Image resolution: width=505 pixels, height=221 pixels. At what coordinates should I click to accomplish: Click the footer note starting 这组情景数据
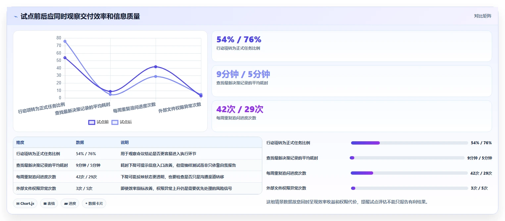pos(347,202)
